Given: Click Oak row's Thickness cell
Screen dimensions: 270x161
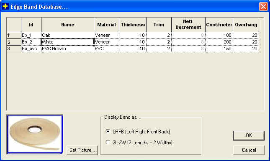Looking at the screenshot, I should (133, 35).
